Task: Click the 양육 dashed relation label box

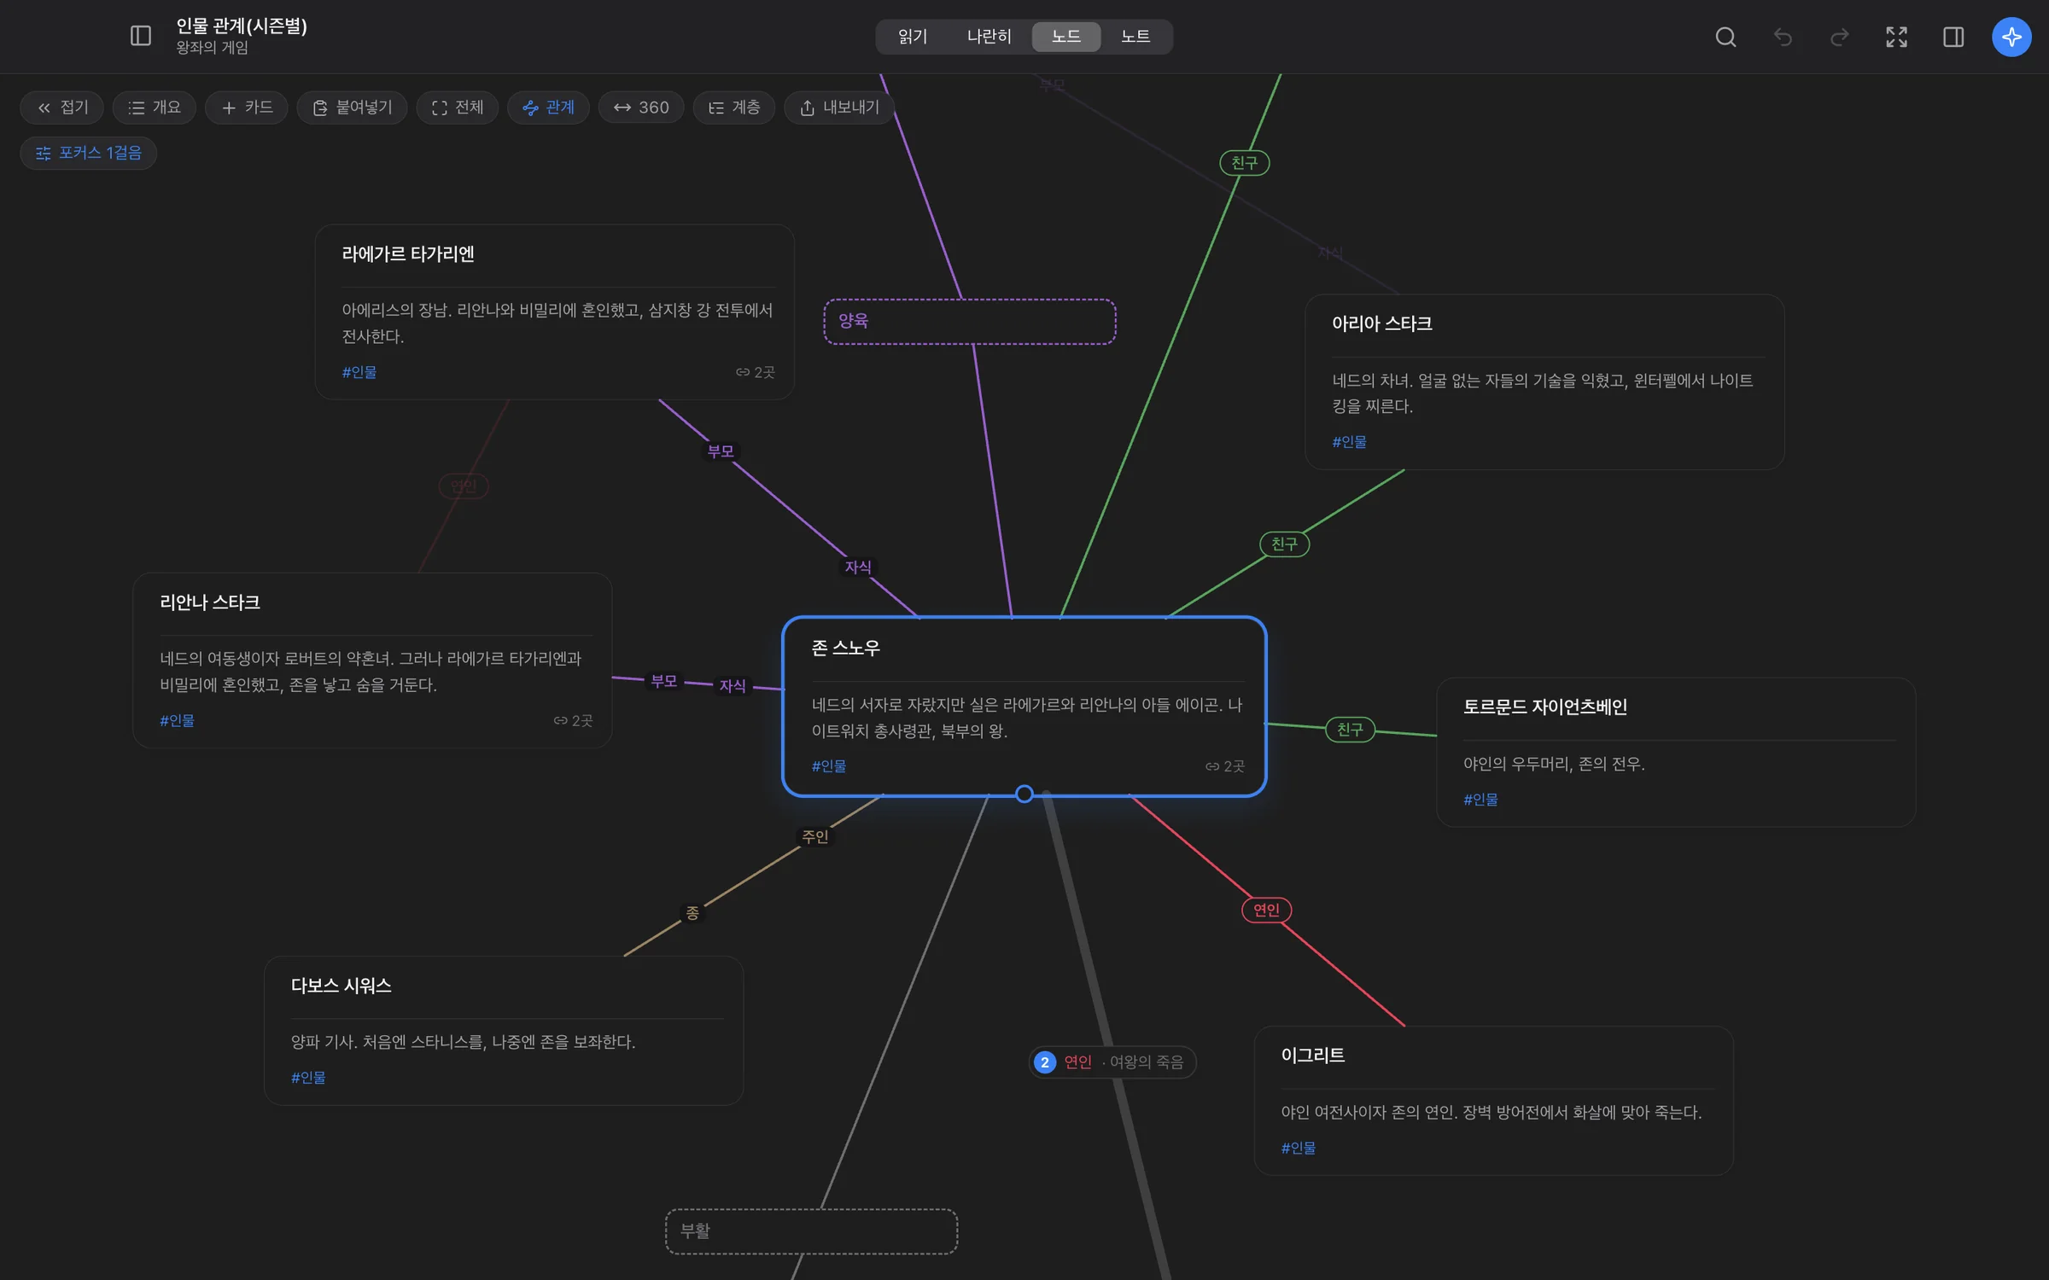Action: pyautogui.click(x=970, y=322)
